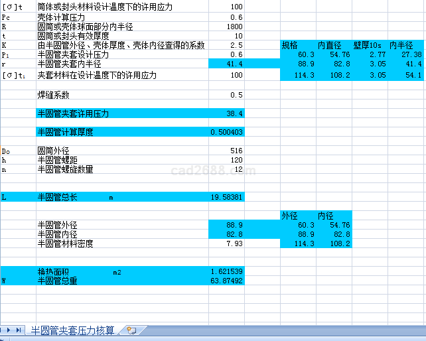Select the 焊缝系数 value cell 0.5
Image resolution: width=426 pixels, height=341 pixels.
[x=226, y=95]
